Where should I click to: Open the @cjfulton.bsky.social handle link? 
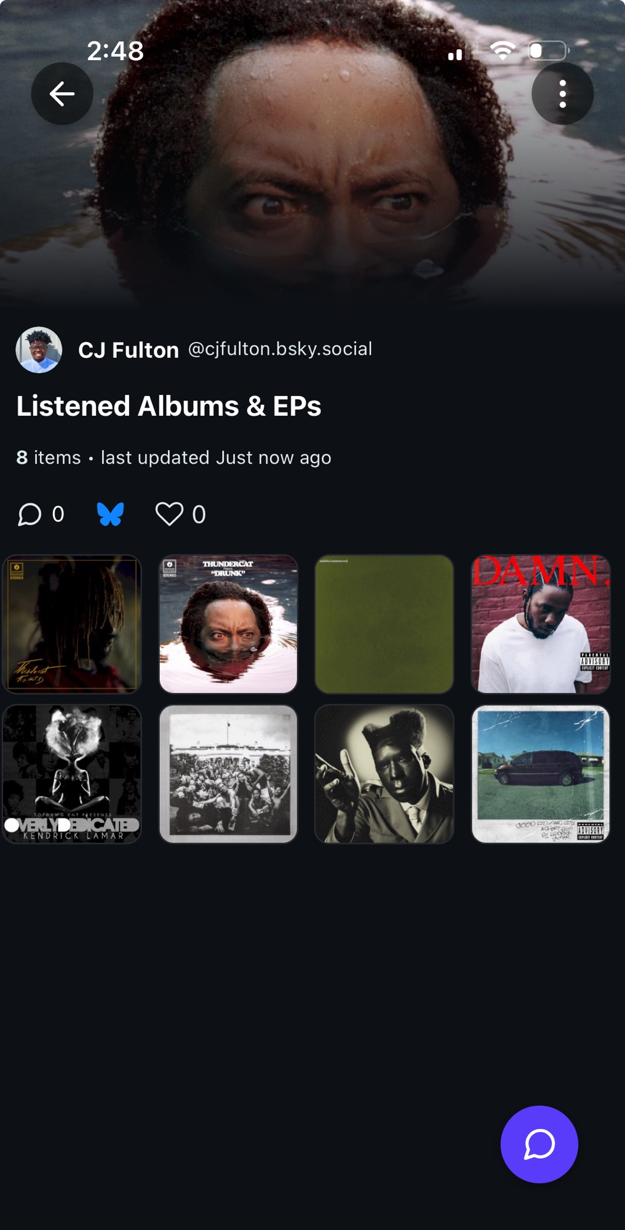pos(280,349)
